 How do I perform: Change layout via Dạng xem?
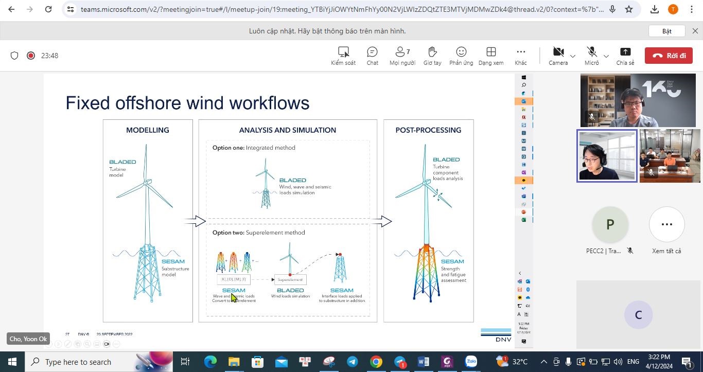coord(491,56)
